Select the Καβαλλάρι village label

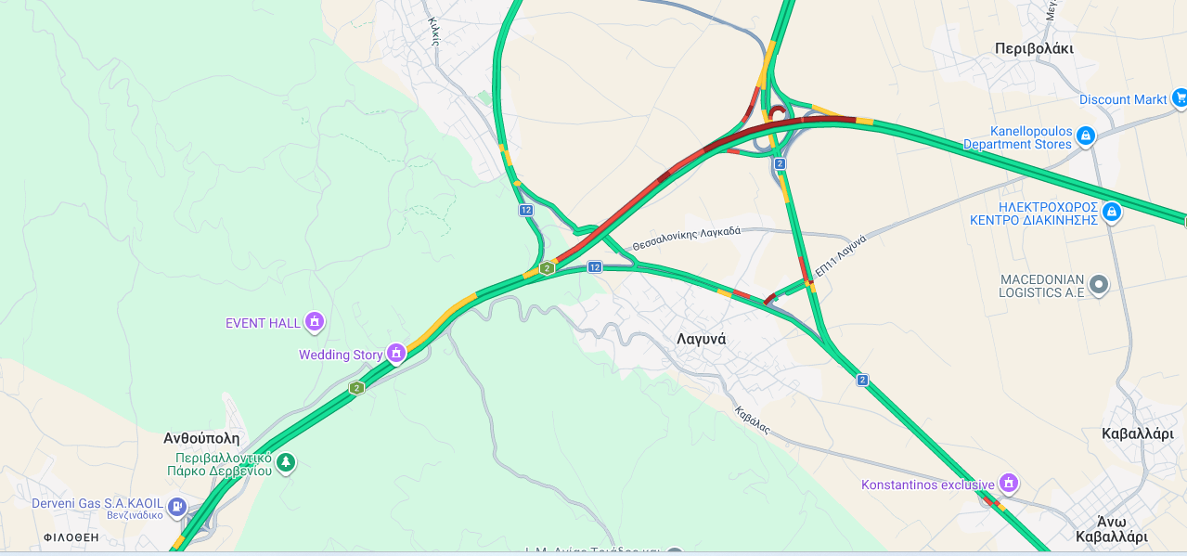[x=1138, y=433]
